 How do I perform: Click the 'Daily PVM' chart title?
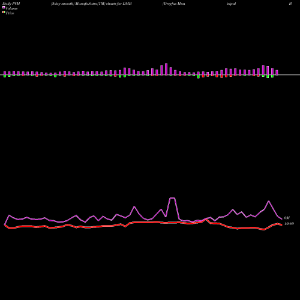(x=11, y=4)
